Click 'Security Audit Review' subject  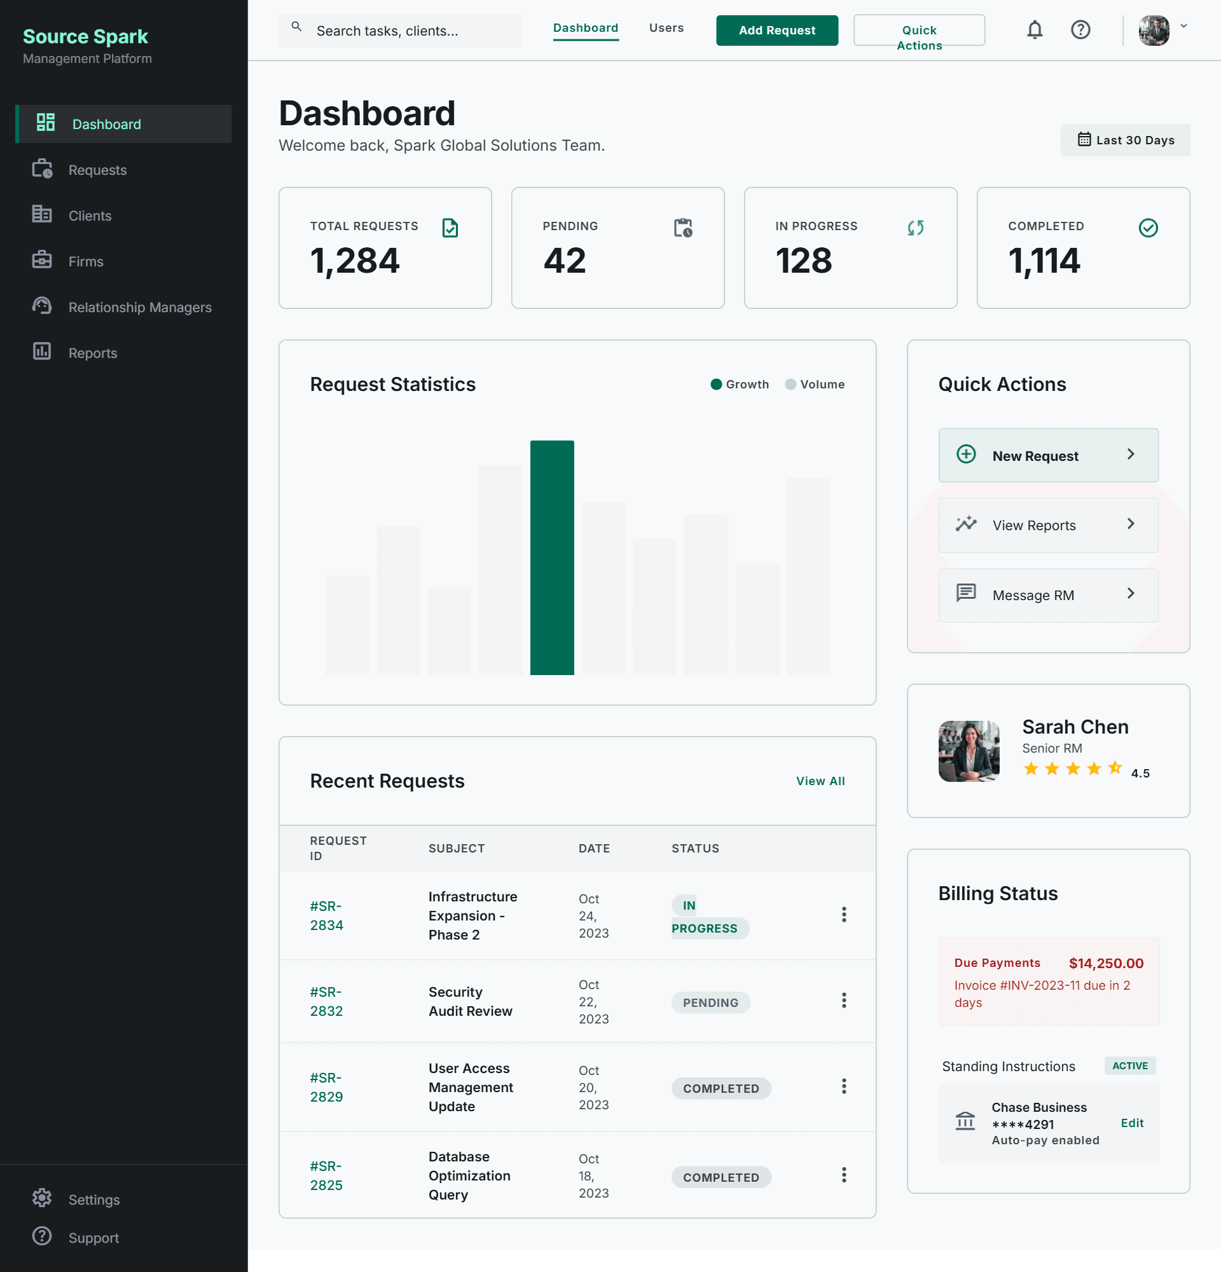(470, 1001)
